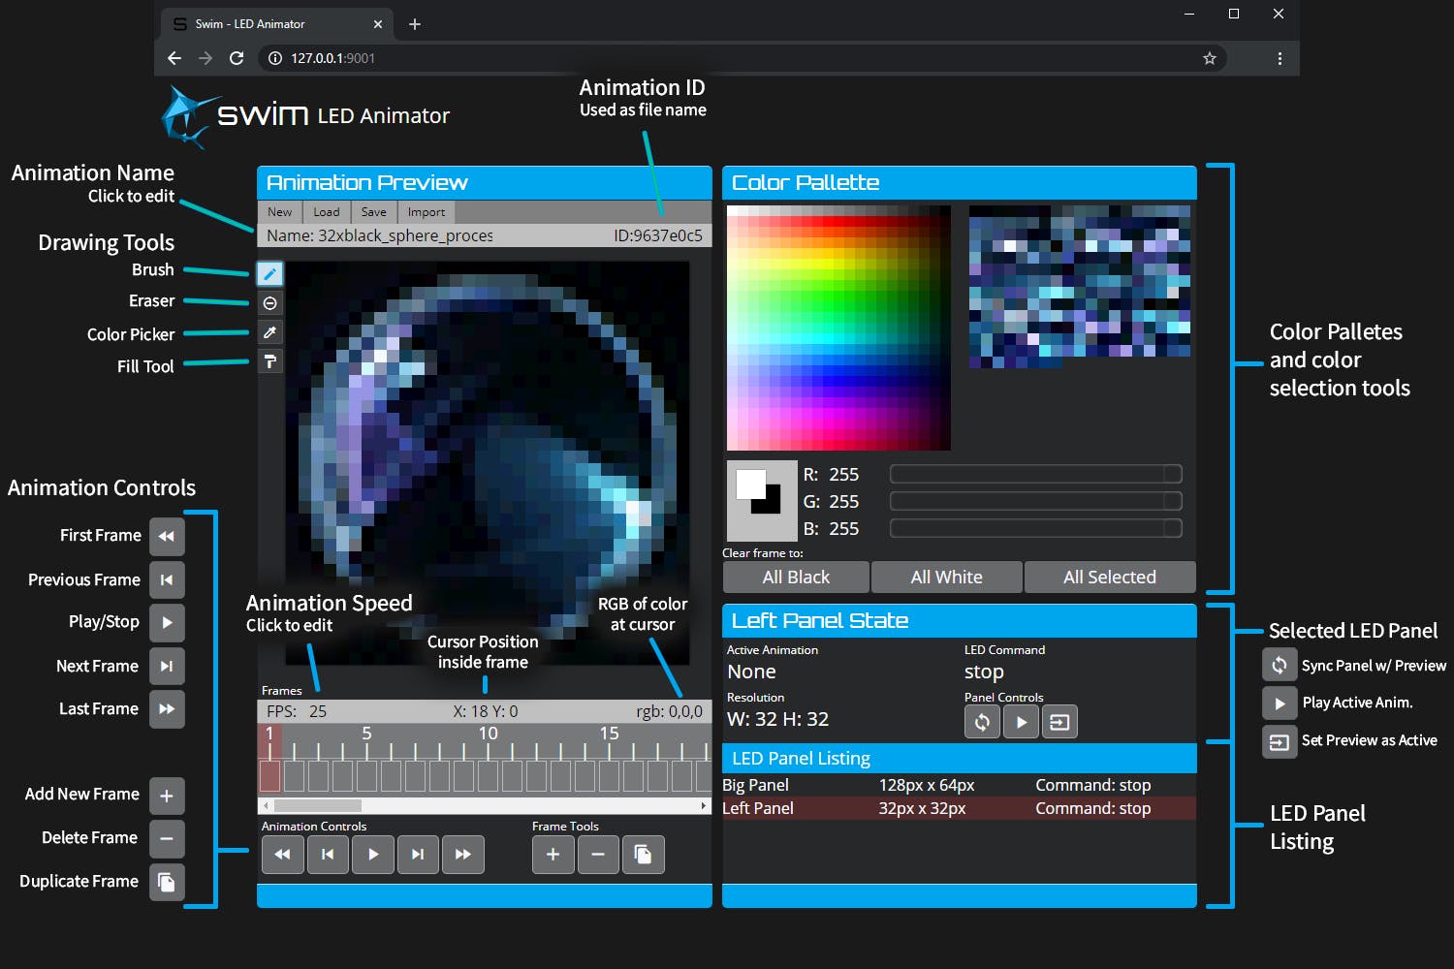1454x969 pixels.
Task: Set preview as active under Panel Controls
Action: point(1059,722)
